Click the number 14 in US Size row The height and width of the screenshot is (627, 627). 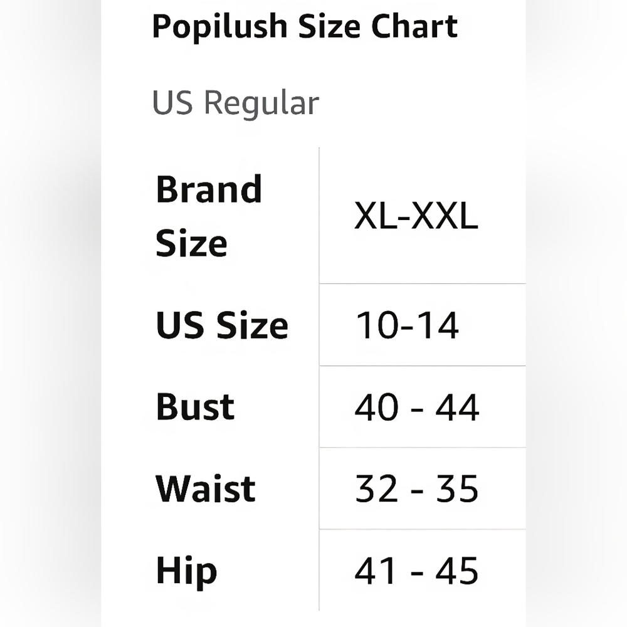(438, 325)
